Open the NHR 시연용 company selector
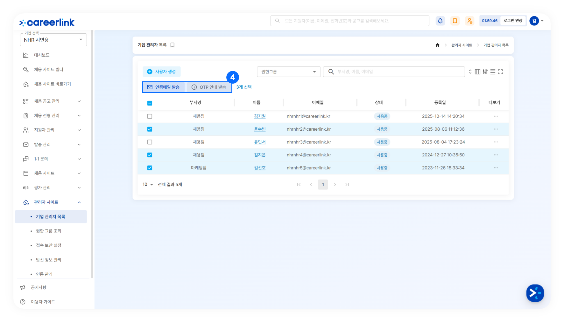This screenshot has width=564, height=322. [x=53, y=40]
